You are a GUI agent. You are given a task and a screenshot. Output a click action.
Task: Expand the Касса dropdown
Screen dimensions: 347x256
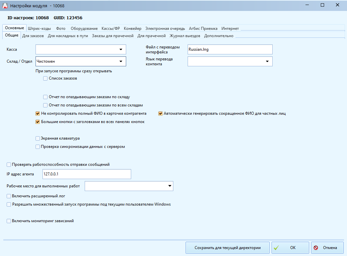[x=121, y=49]
